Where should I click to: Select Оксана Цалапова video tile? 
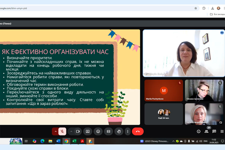tap(204, 90)
